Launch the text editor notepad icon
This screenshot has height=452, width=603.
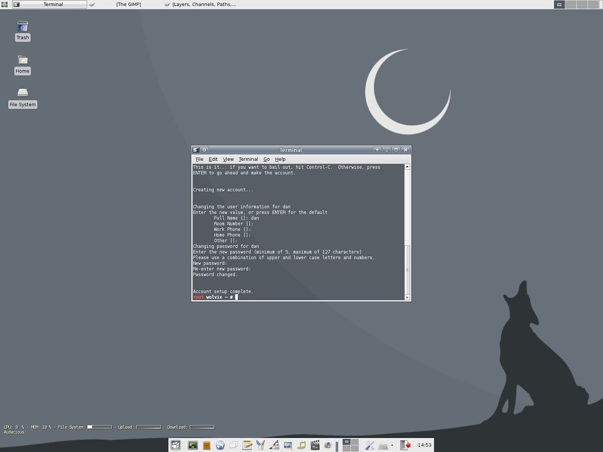247,445
